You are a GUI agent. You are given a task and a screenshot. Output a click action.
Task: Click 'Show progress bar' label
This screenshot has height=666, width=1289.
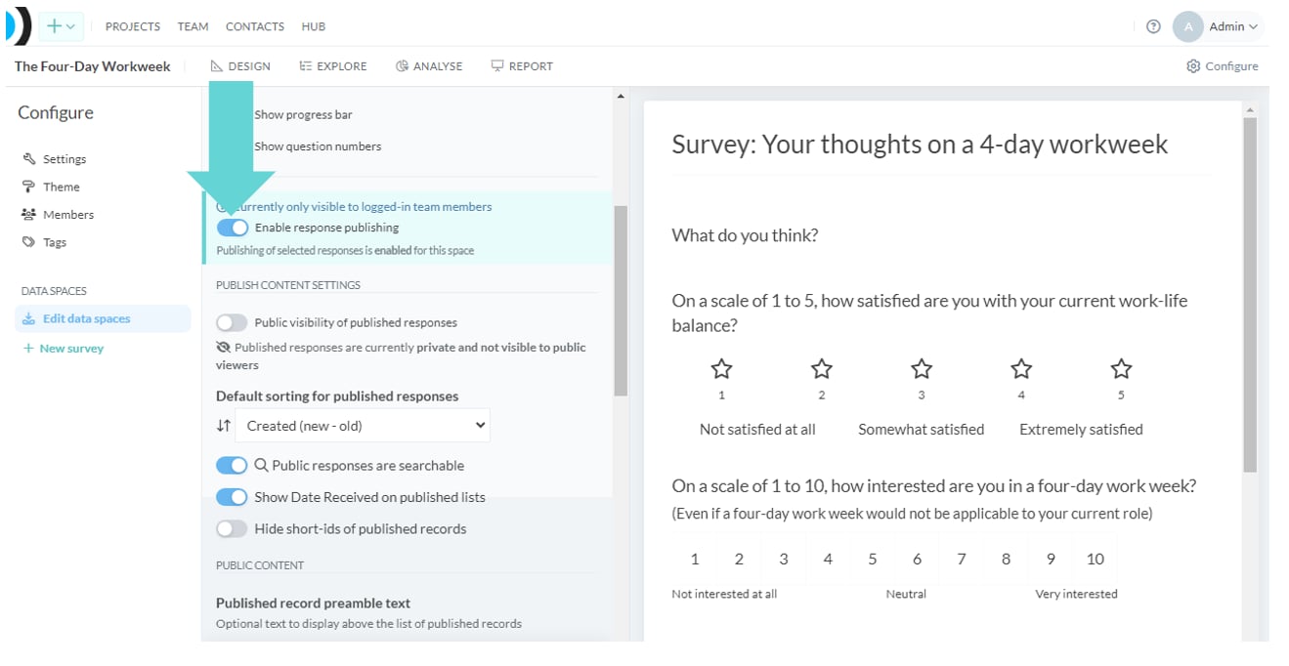point(303,114)
